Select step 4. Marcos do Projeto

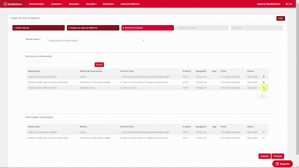[202, 28]
